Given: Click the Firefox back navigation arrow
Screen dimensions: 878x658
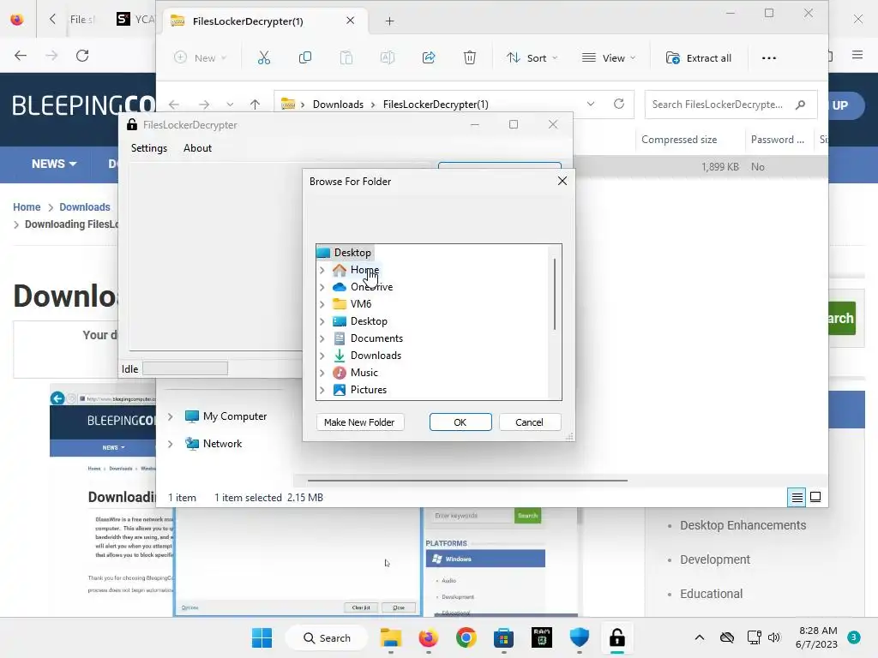Looking at the screenshot, I should click(21, 56).
